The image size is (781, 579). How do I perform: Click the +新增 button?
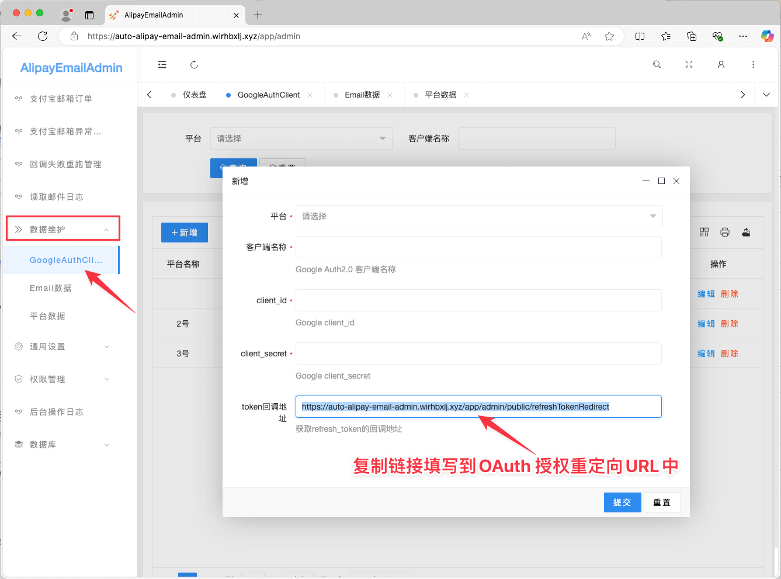(x=184, y=233)
